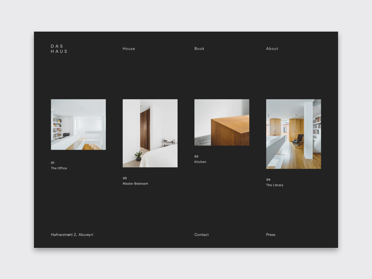Image resolution: width=372 pixels, height=279 pixels.
Task: Open the About menu item
Action: coord(272,49)
